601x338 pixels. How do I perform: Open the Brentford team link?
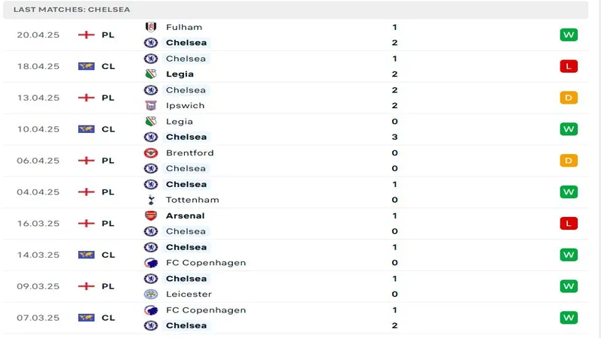(x=189, y=152)
